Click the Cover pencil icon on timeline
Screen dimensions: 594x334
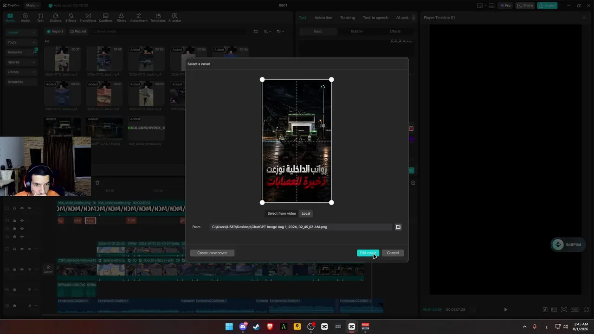[48, 269]
